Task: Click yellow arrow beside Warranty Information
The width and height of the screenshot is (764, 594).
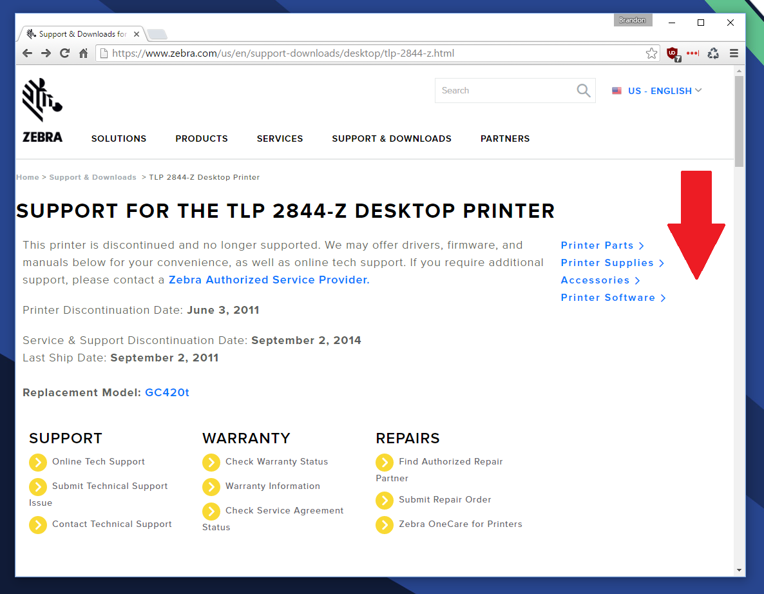Action: click(x=211, y=487)
